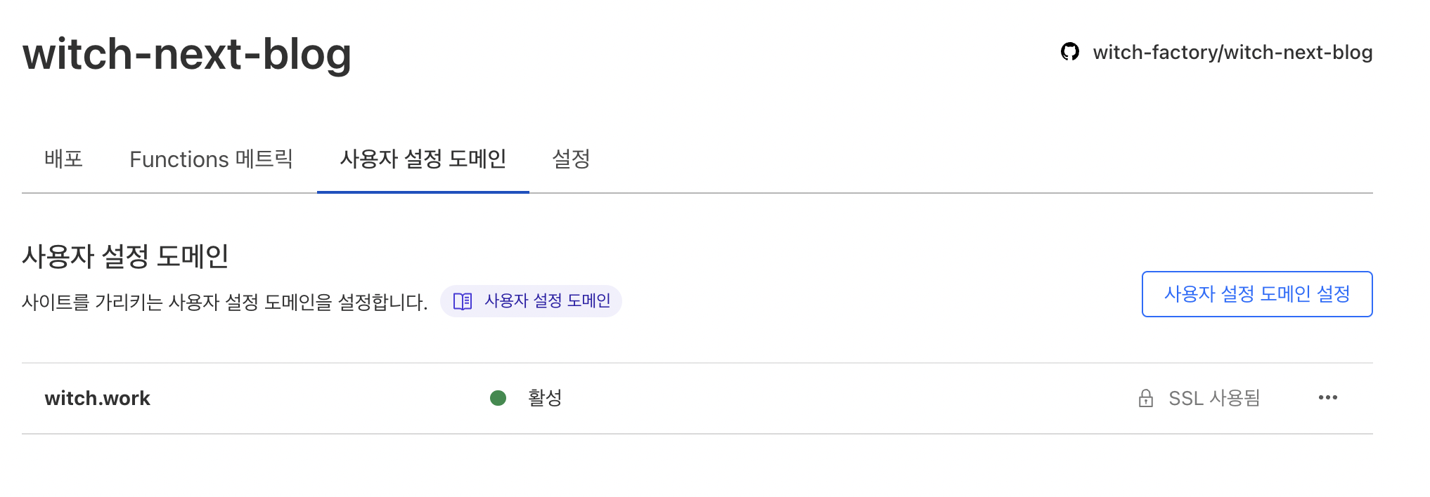This screenshot has width=1430, height=497.
Task: Click the 사용자 설정 도메인 section heading
Action: click(x=125, y=256)
